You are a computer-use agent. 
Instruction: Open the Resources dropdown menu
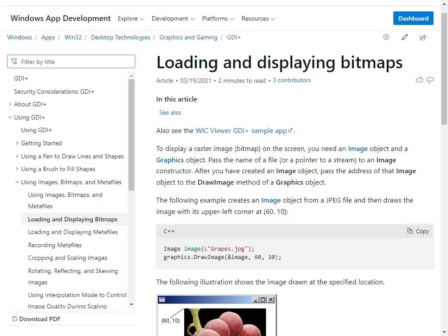tap(258, 18)
